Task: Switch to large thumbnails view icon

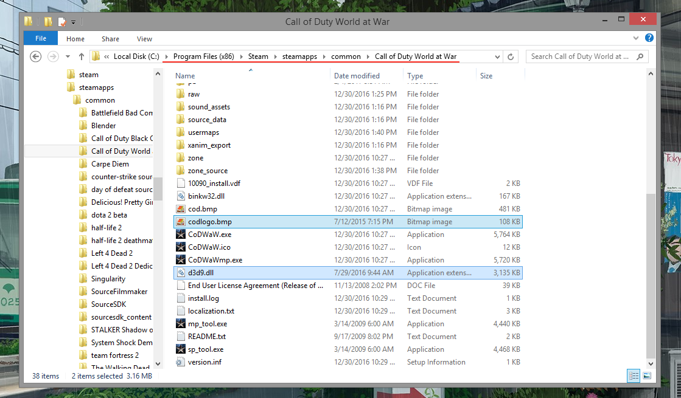Action: click(647, 376)
